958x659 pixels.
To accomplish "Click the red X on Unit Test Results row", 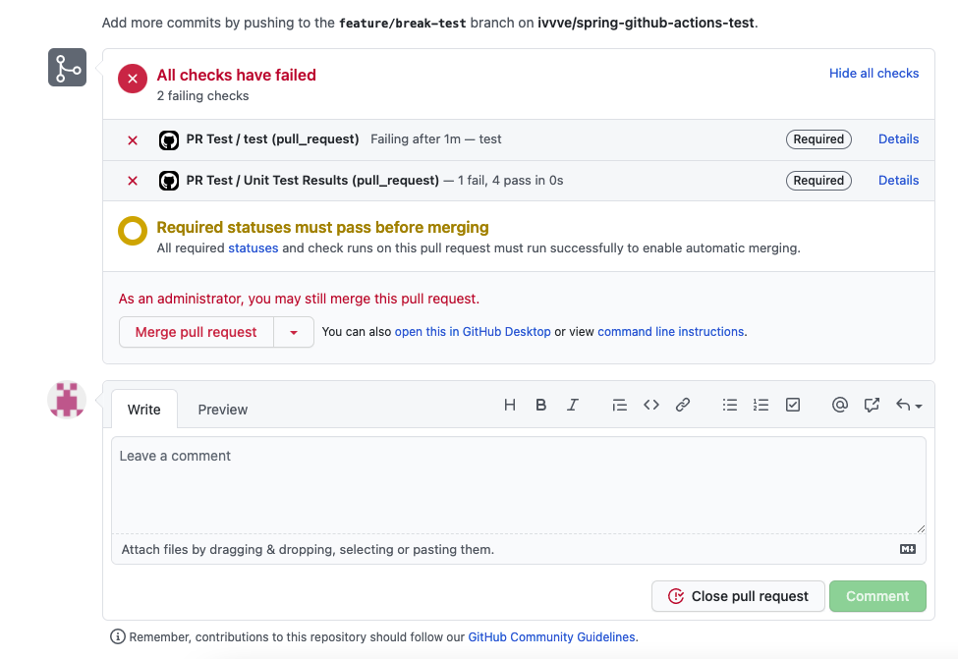I will 132,181.
